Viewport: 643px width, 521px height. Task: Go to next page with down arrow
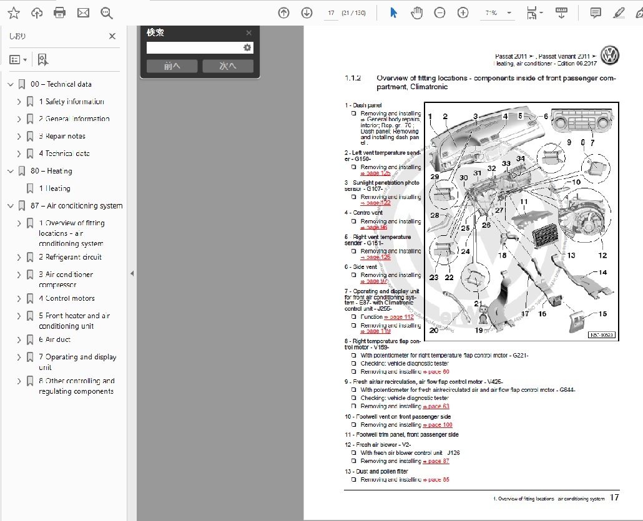point(307,12)
